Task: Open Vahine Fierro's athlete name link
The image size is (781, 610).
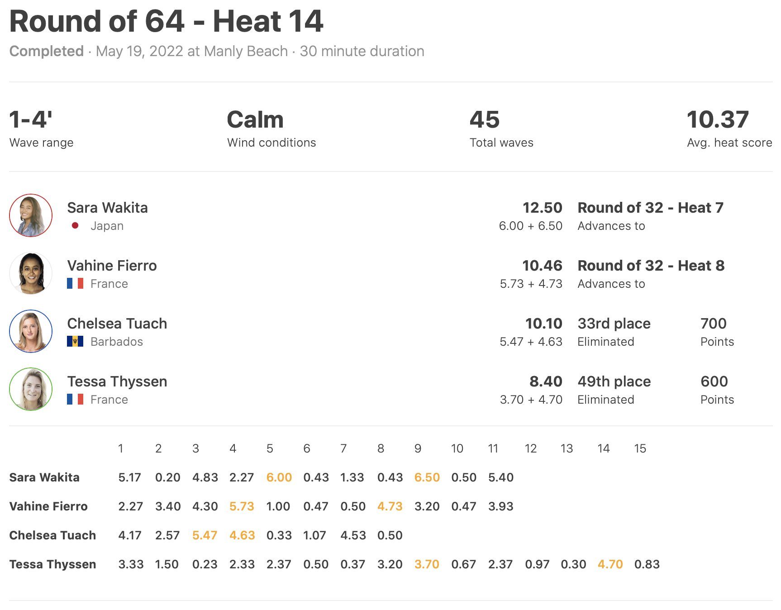Action: (112, 266)
